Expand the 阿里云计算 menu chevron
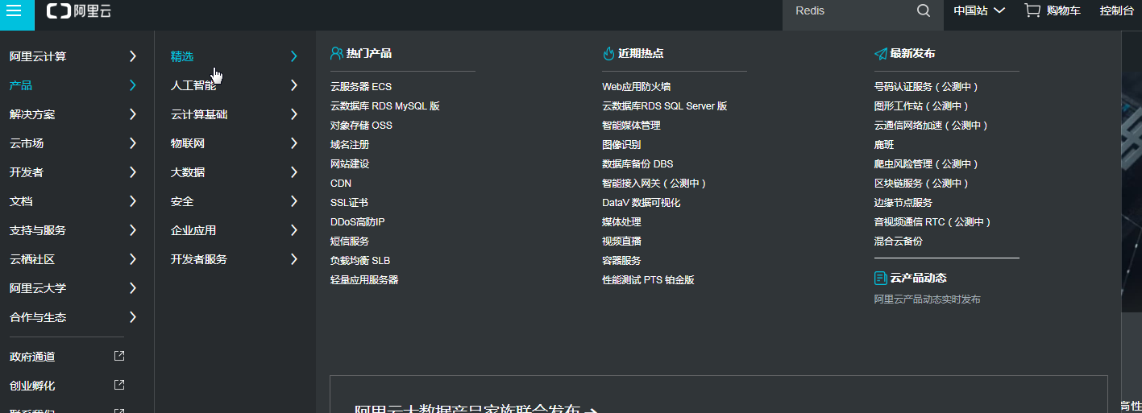Viewport: 1142px width, 413px height. [x=133, y=56]
